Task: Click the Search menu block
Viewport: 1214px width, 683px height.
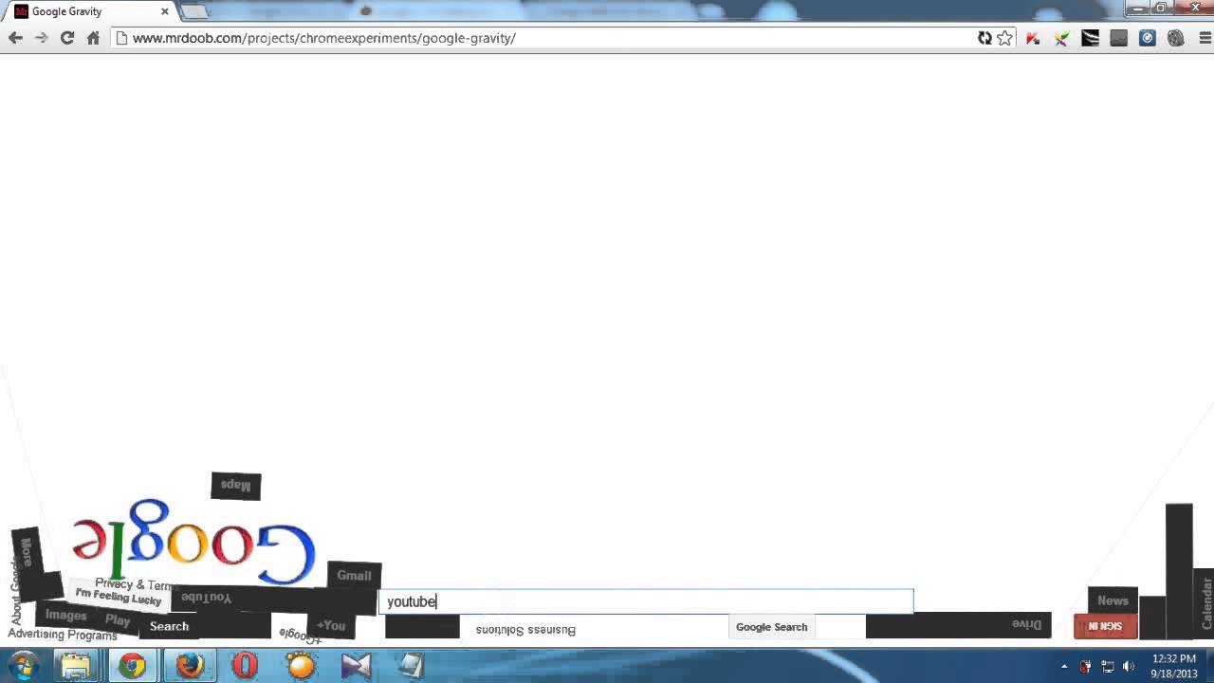Action: (x=169, y=626)
